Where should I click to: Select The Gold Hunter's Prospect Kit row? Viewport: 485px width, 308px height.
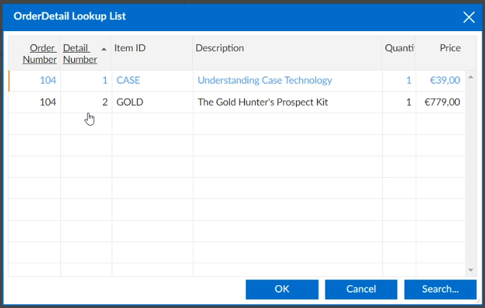pos(263,102)
